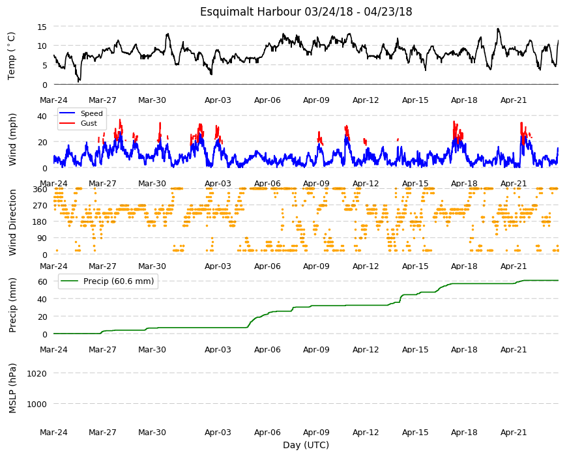This screenshot has height=456, width=567.
Task: Click Apr-21 tick under the MSLP plot
Action: click(514, 433)
